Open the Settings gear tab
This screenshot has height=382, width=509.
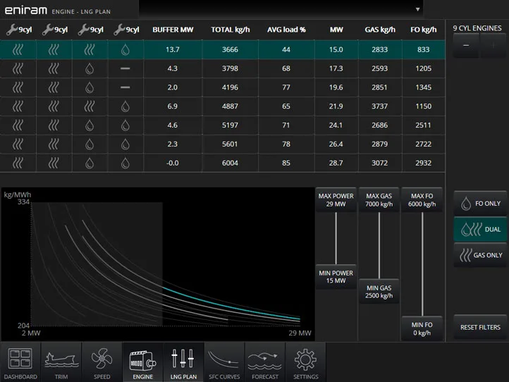[306, 362]
